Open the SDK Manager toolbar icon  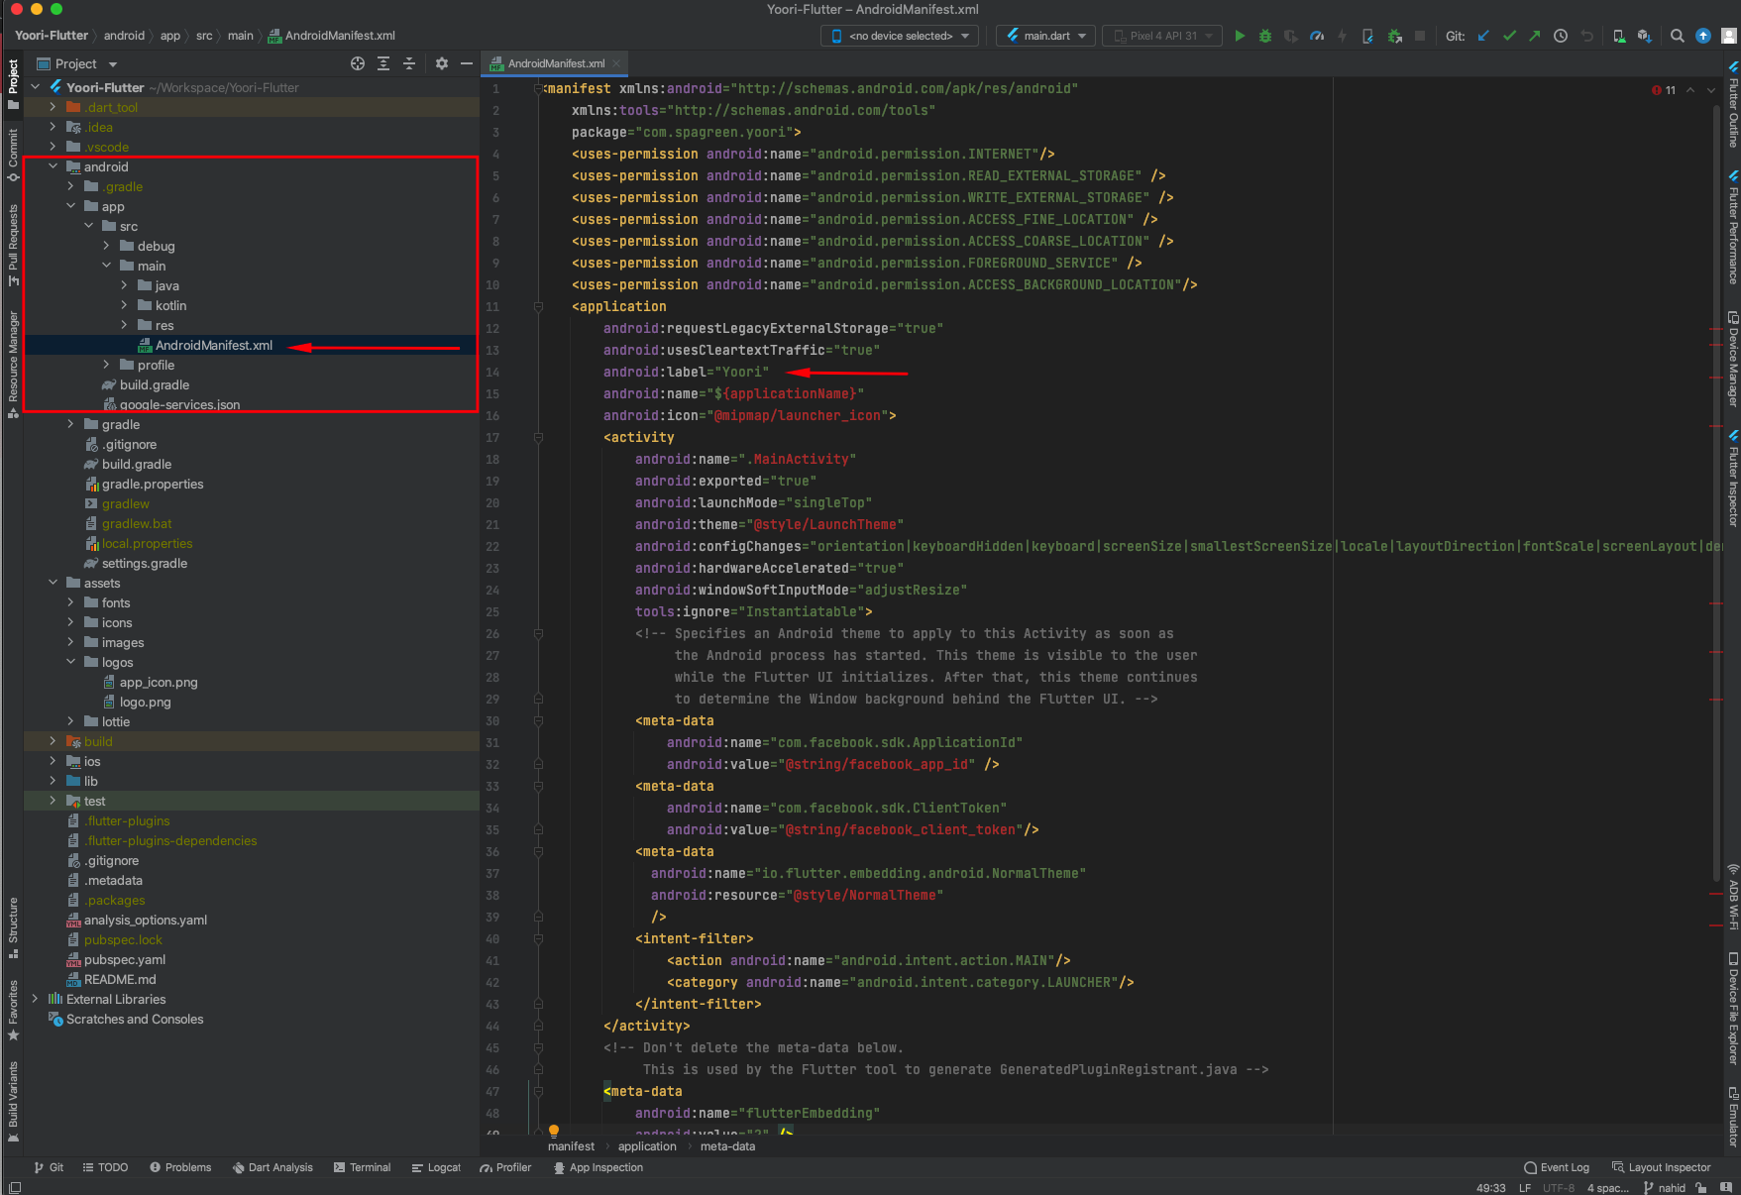point(1645,36)
